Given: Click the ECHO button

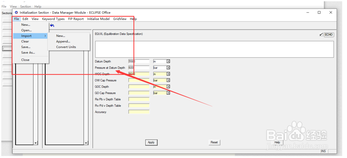Looking at the screenshot, I should [329, 35].
